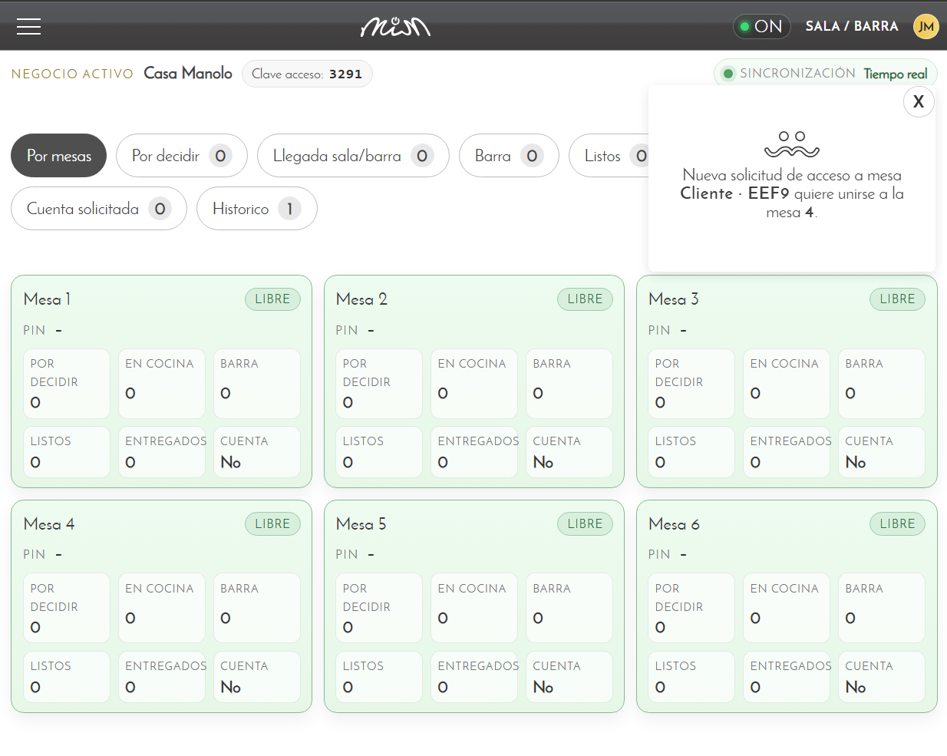The height and width of the screenshot is (756, 947).
Task: Select the Por mesas tab
Action: tap(59, 156)
